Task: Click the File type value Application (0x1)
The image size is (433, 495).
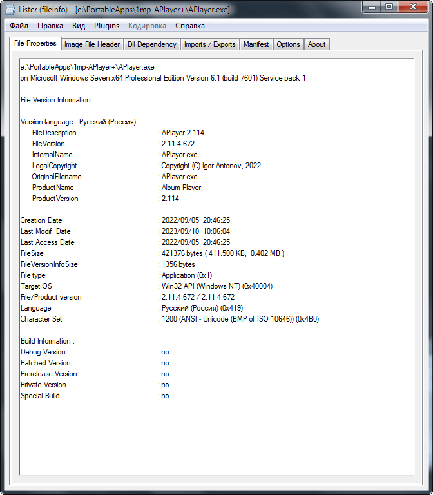Action: pos(187,275)
